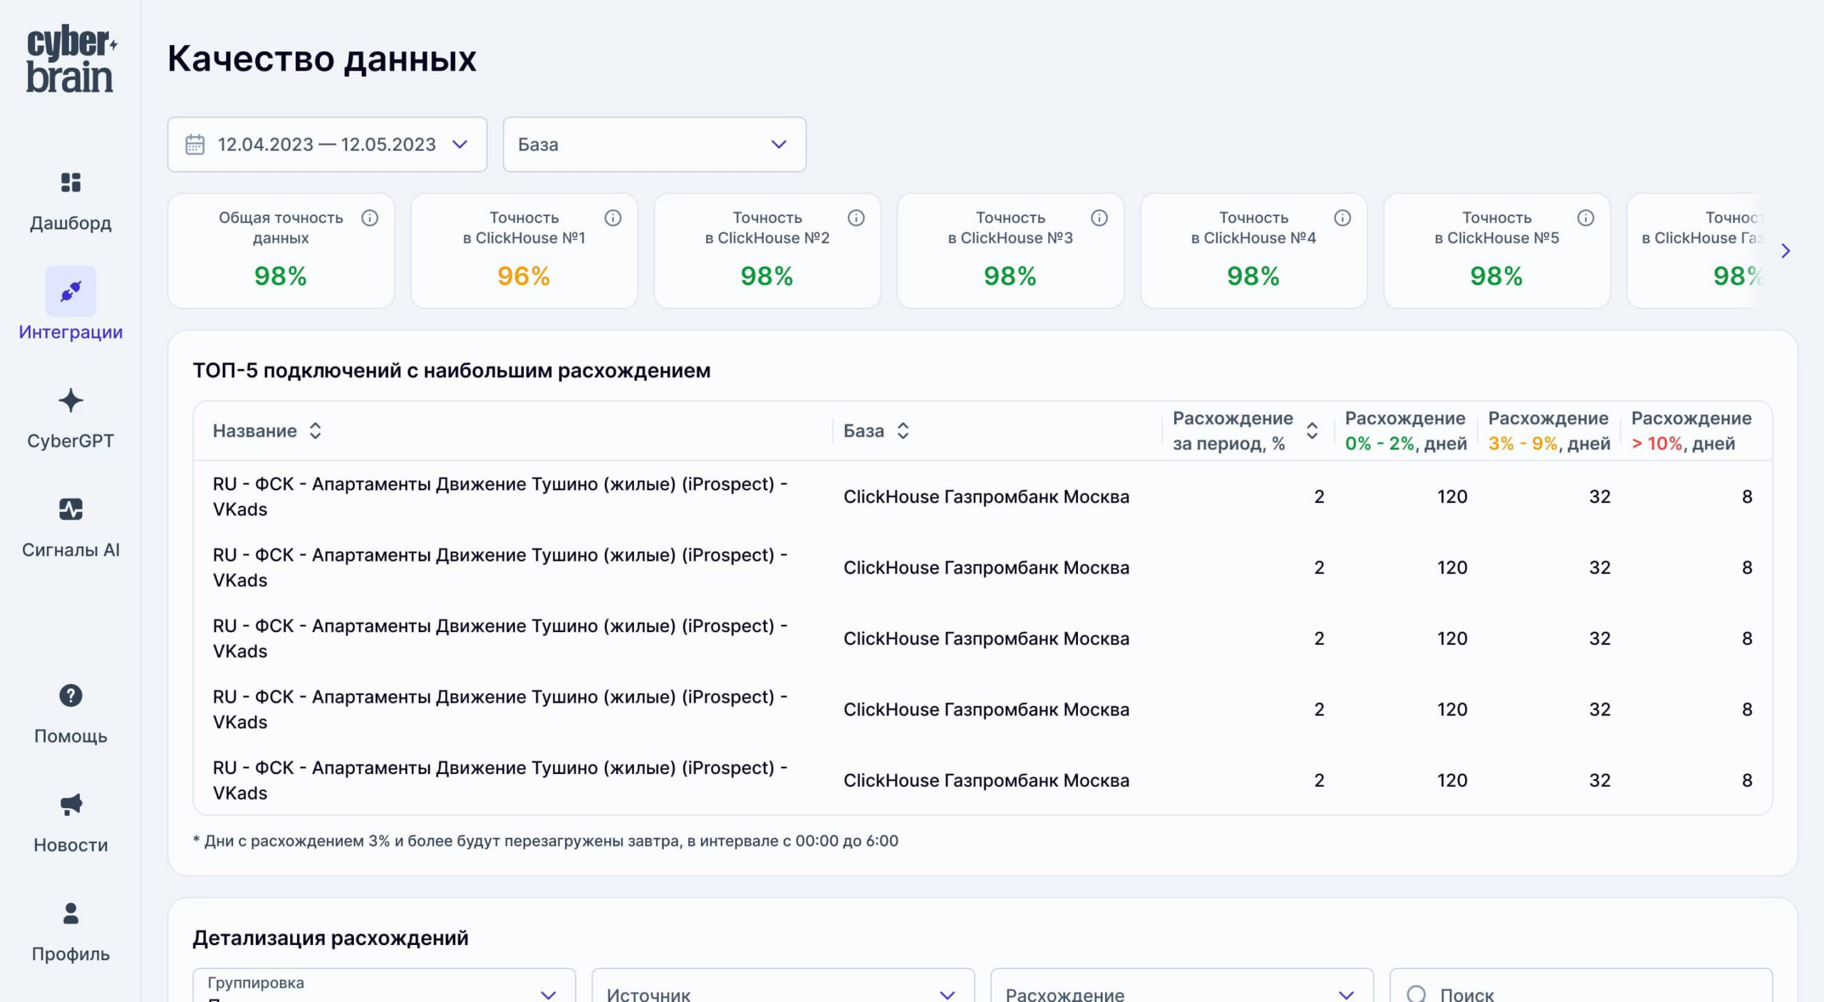Click info icon on ClickHouse №1 card
The width and height of the screenshot is (1824, 1002).
pyautogui.click(x=613, y=218)
